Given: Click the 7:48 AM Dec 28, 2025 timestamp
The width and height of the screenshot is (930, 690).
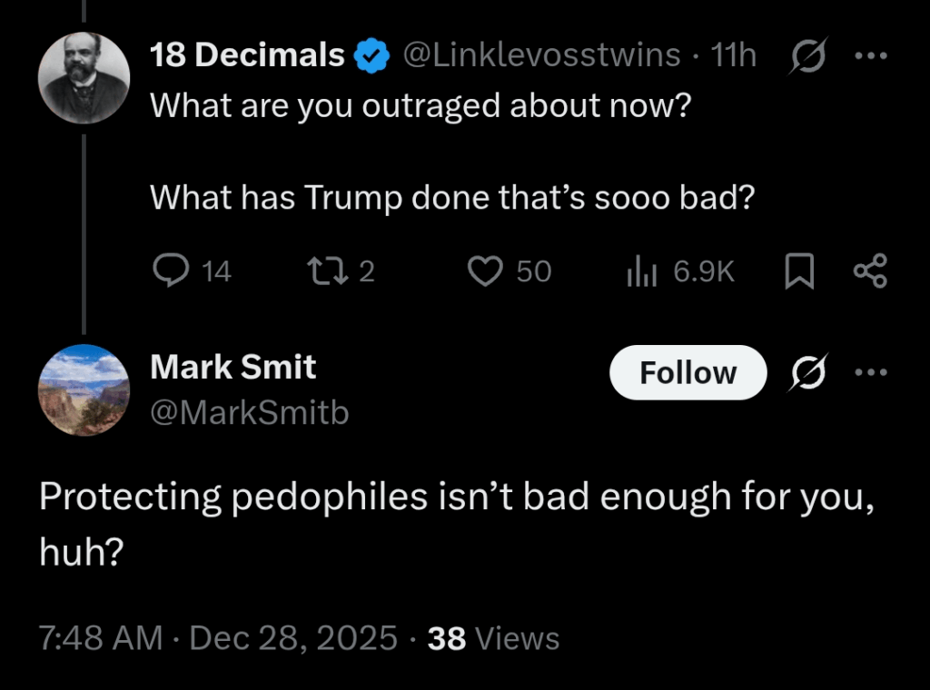Looking at the screenshot, I should [218, 638].
